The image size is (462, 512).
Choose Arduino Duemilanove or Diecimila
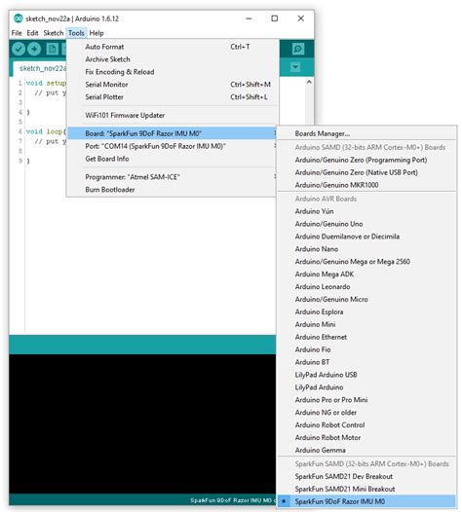(x=366, y=237)
